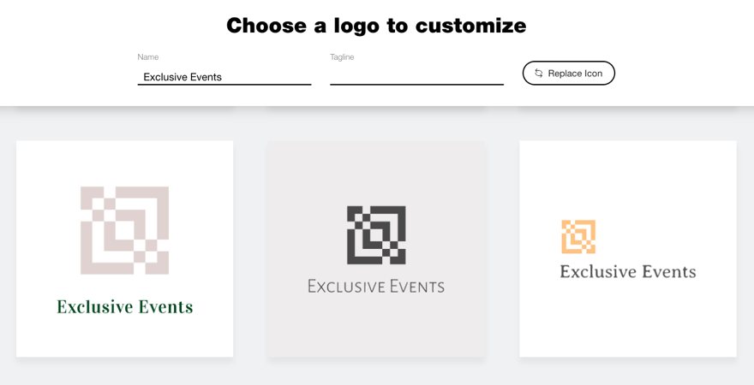Screen dimensions: 754x385
Task: Click the Replace Icon button
Action: 568,74
